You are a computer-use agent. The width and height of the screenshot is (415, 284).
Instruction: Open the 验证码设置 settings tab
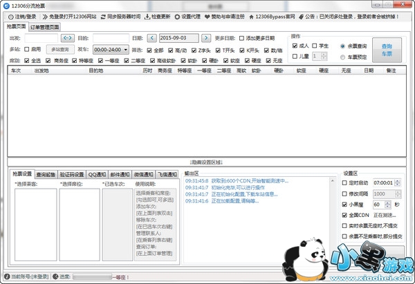pos(74,173)
